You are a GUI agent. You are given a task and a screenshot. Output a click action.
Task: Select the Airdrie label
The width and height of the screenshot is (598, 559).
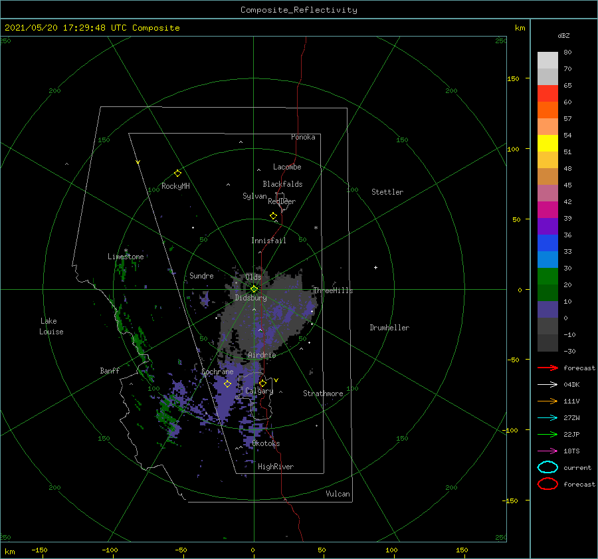click(x=262, y=355)
